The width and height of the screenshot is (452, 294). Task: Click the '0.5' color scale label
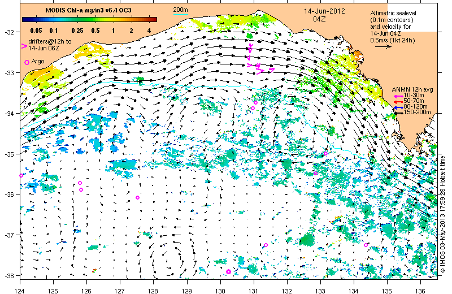tap(95, 31)
